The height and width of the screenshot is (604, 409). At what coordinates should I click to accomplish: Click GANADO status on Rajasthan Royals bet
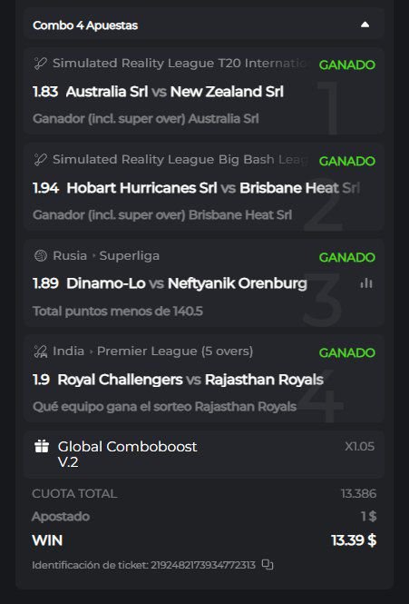[x=346, y=352]
